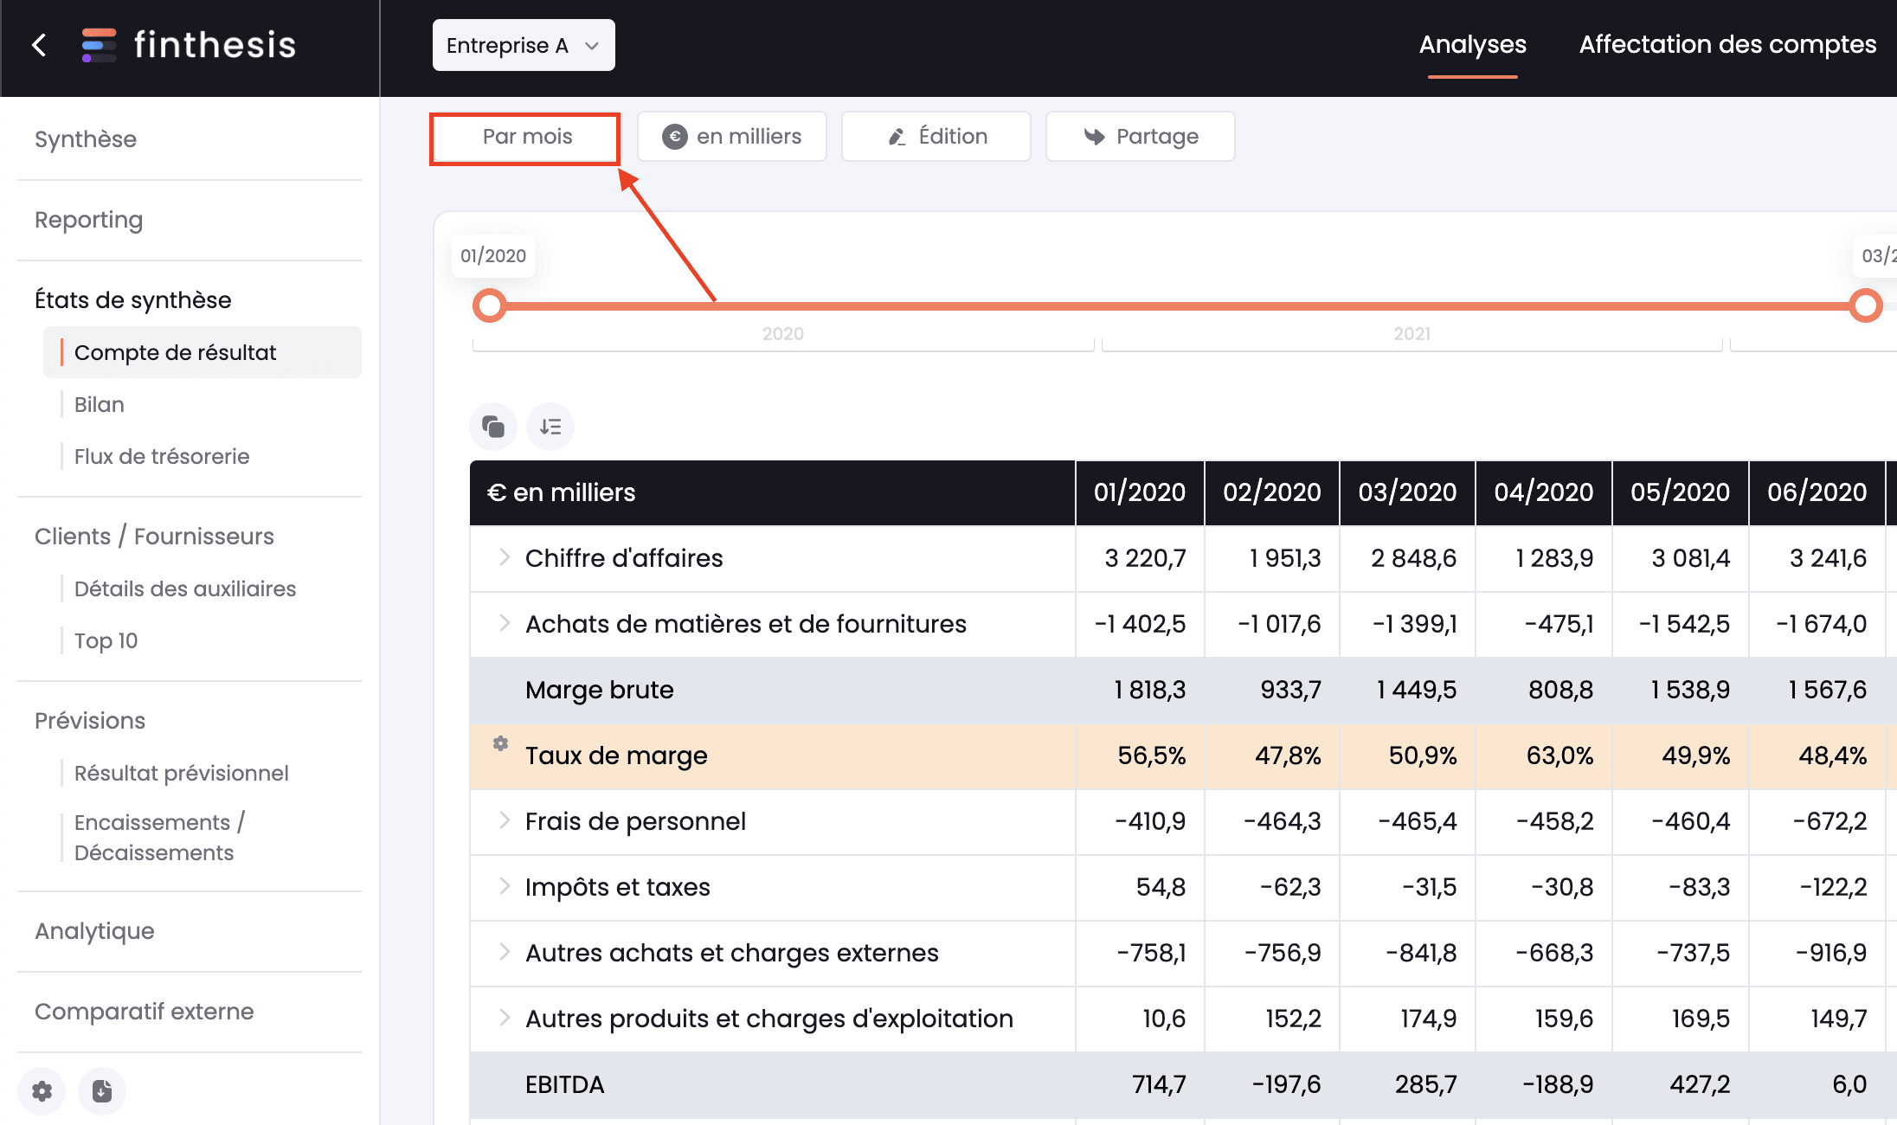Open the Entreprise A dropdown
1897x1125 pixels.
point(524,45)
